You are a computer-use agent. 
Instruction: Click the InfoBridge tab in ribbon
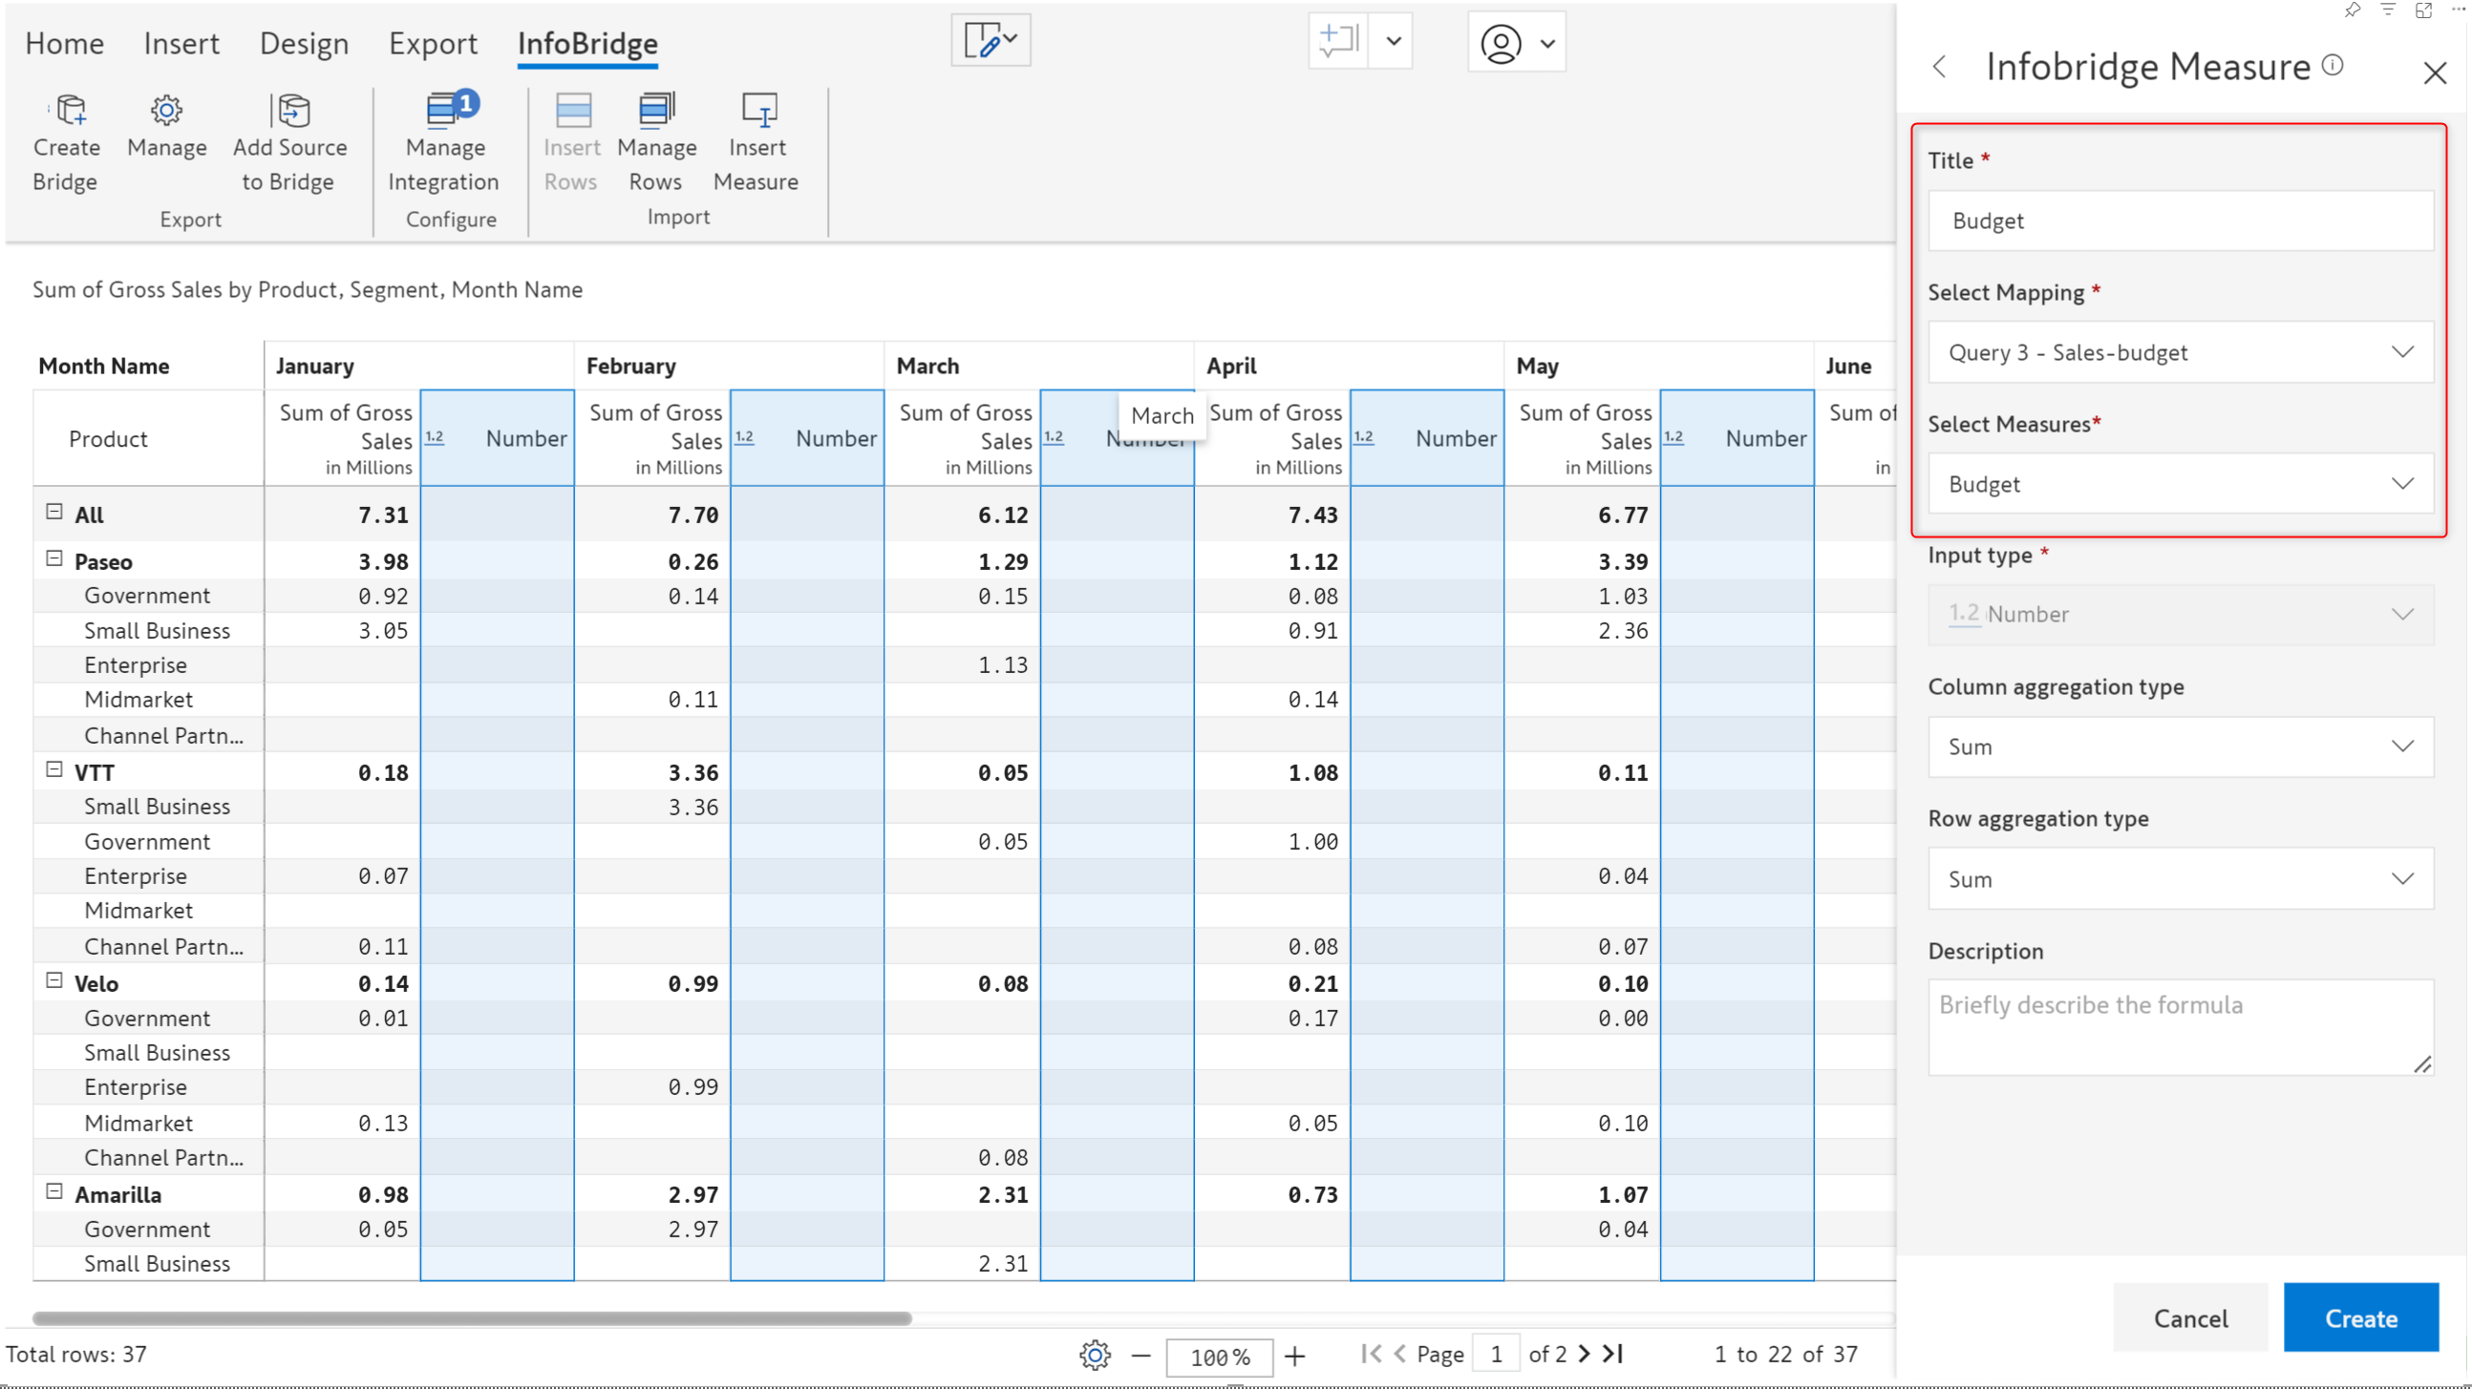click(x=587, y=42)
